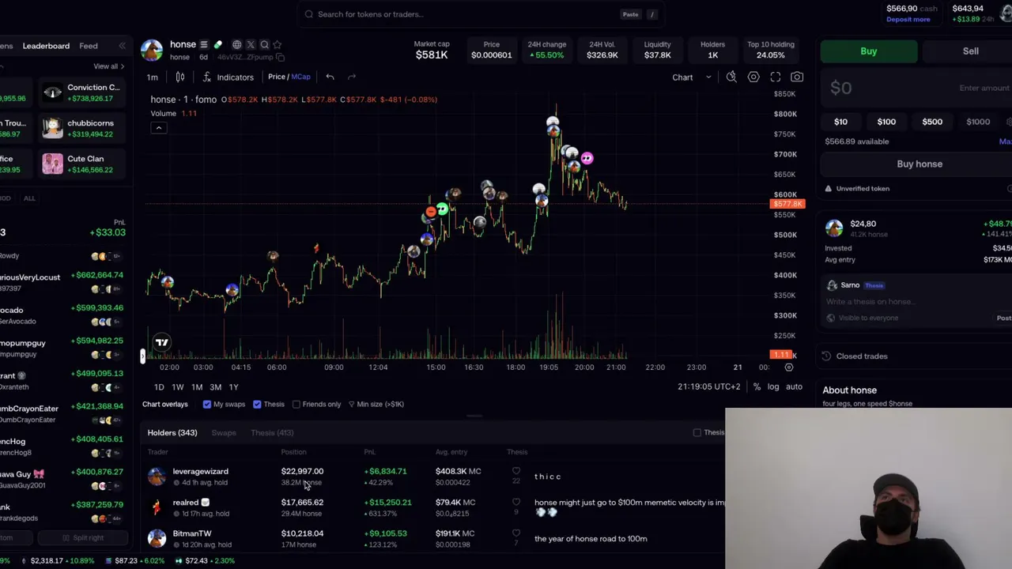Click the list icon beside honse name
Image resolution: width=1012 pixels, height=569 pixels.
204,44
